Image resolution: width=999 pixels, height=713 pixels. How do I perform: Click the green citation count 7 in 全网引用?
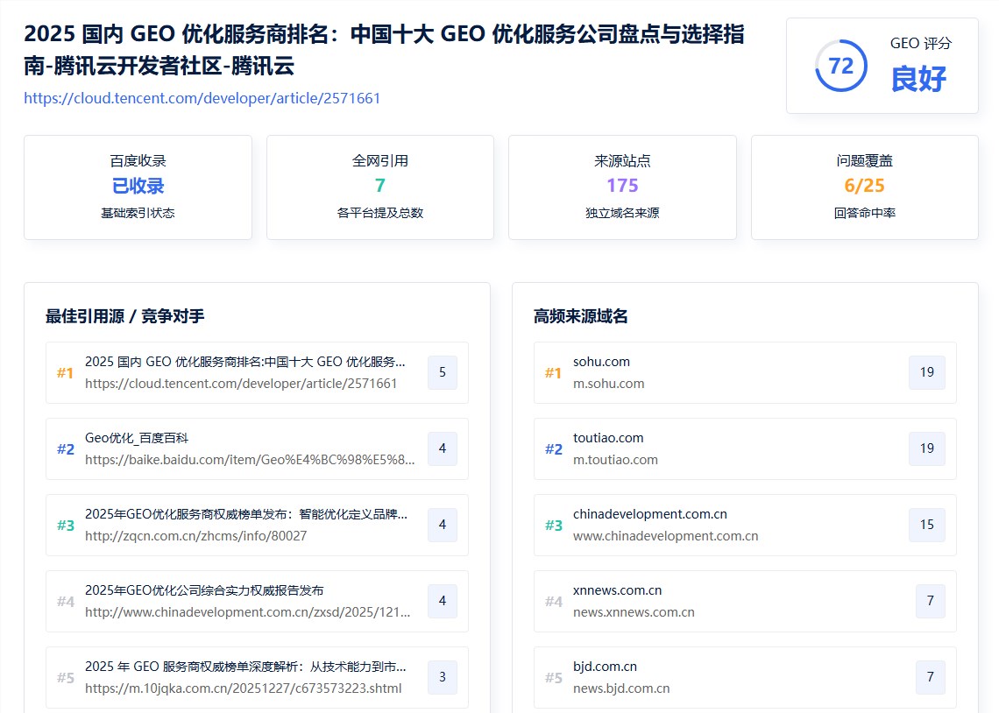379,187
